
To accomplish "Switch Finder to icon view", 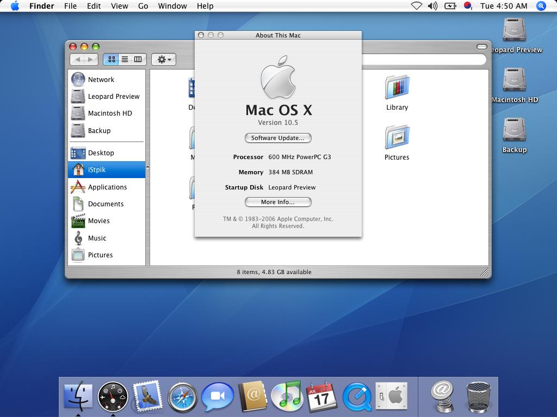I will [112, 59].
